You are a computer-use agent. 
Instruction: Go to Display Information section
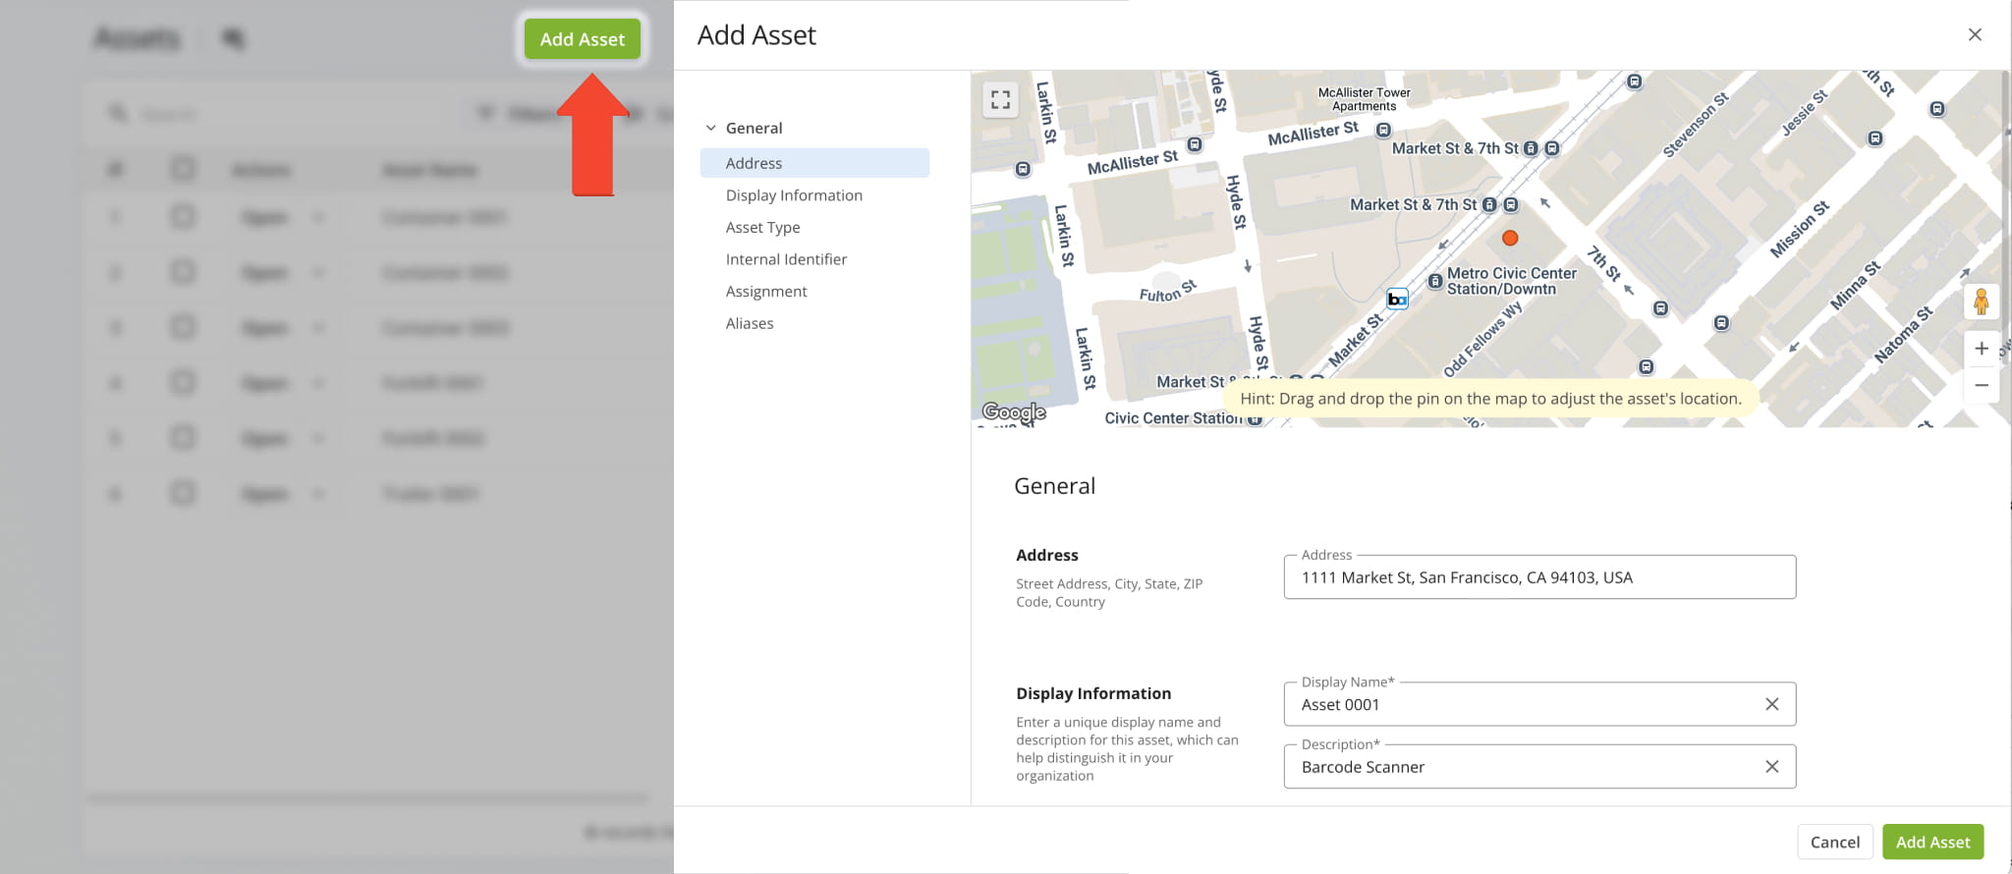[x=794, y=195]
